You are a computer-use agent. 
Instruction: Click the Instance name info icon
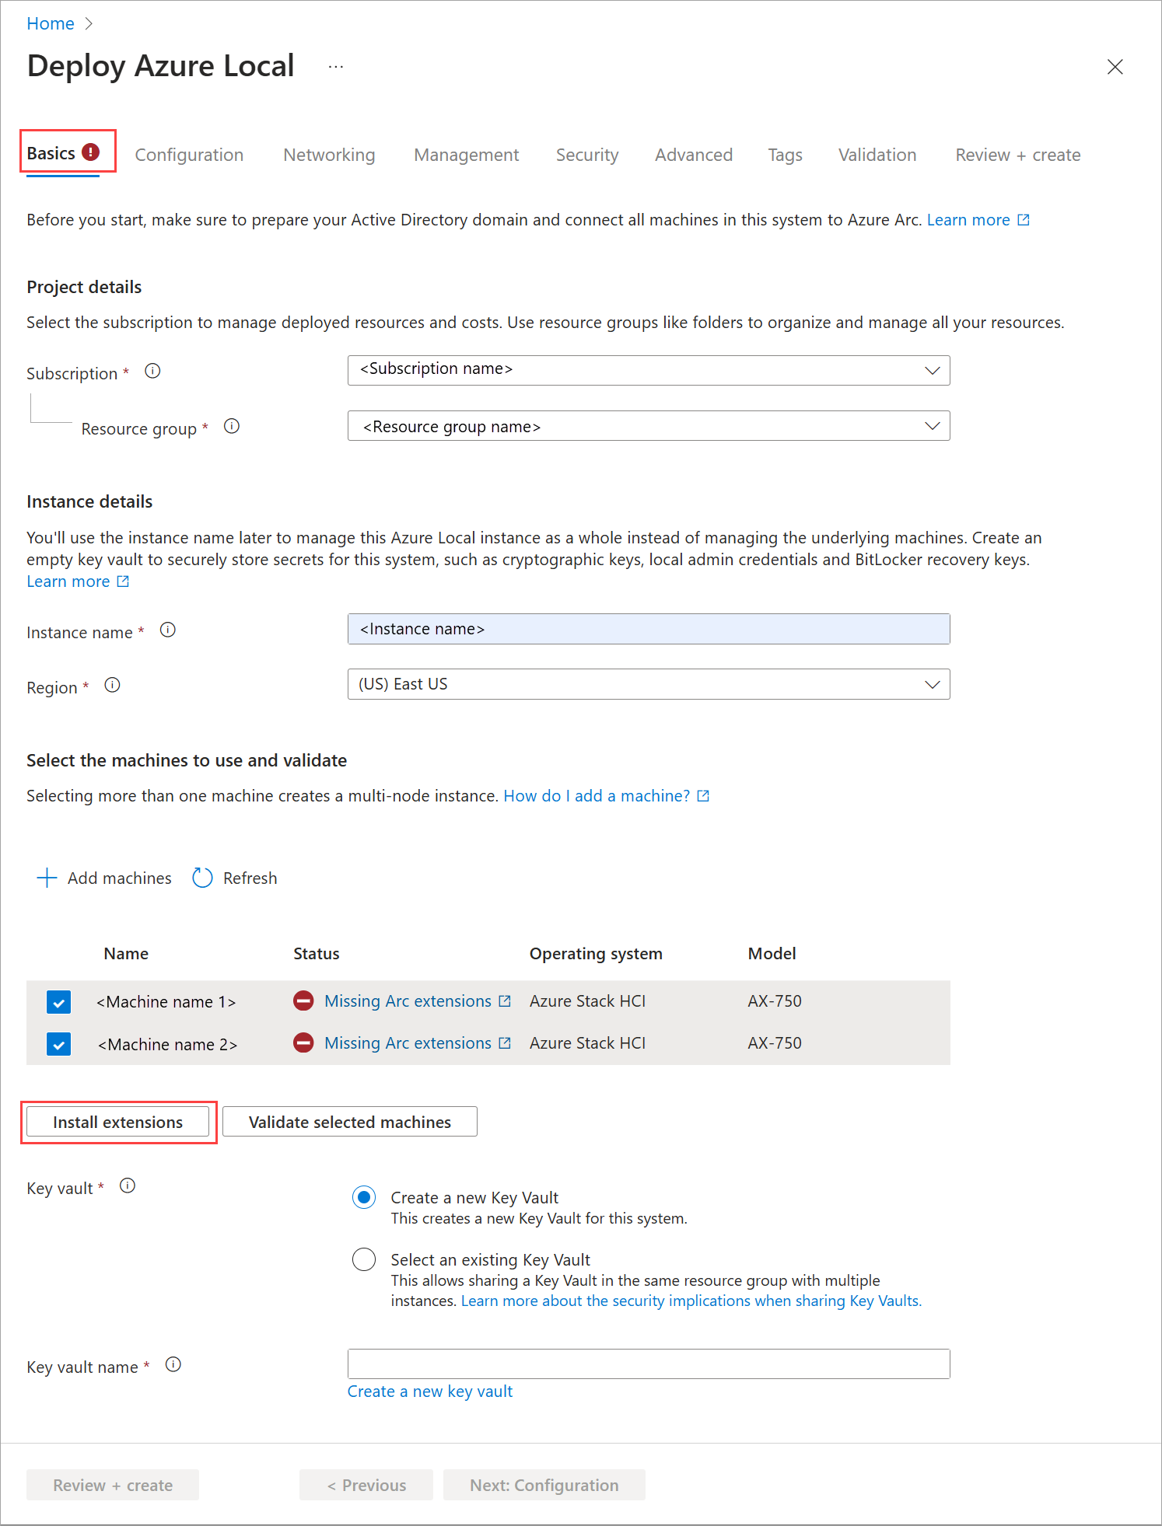coord(168,630)
